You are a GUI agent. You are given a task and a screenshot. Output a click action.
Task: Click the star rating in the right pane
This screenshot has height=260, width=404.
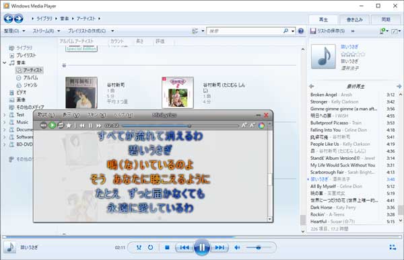click(353, 54)
